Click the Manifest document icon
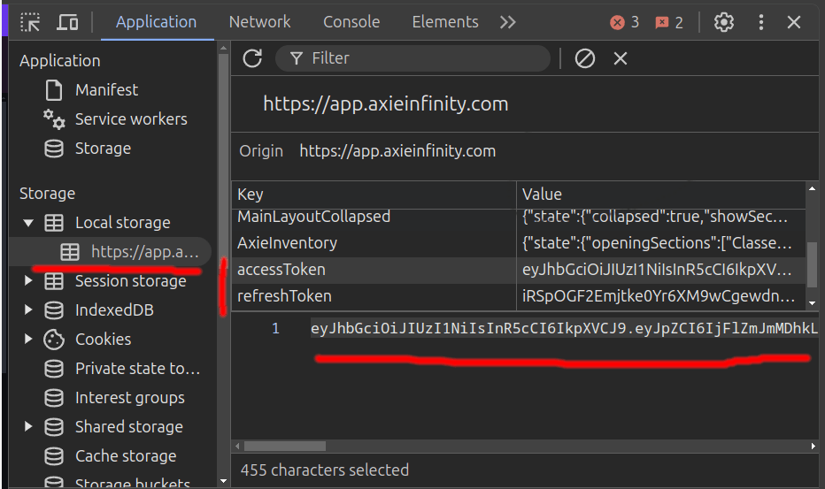825x489 pixels. (x=54, y=90)
